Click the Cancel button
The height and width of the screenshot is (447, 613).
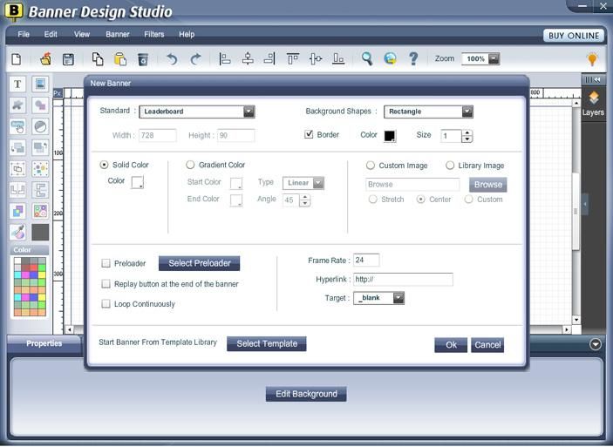[x=487, y=345]
